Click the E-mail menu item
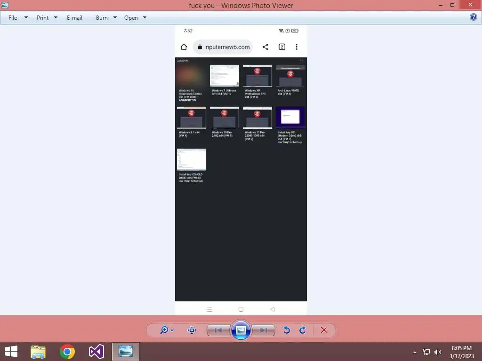This screenshot has height=361, width=482. pos(74,18)
